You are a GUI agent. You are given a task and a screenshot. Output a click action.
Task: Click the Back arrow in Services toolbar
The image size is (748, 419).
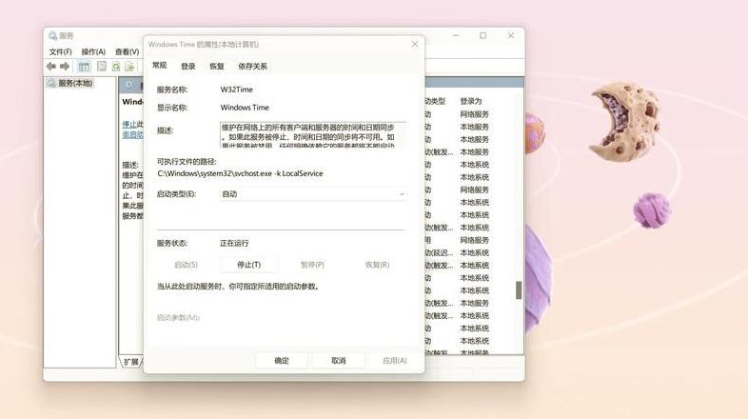pos(51,67)
